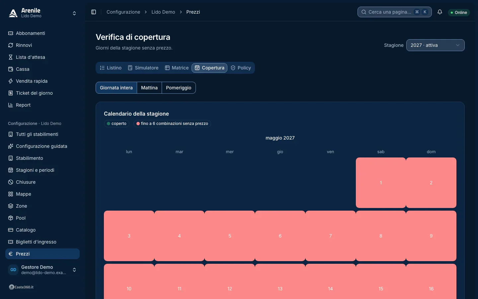This screenshot has width=478, height=299.
Task: Expand the Gestore Demo user menu
Action: coord(42,270)
